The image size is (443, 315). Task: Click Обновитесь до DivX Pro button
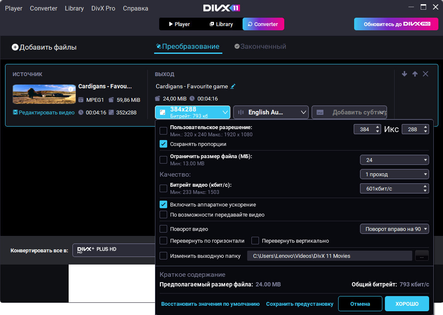pos(396,24)
